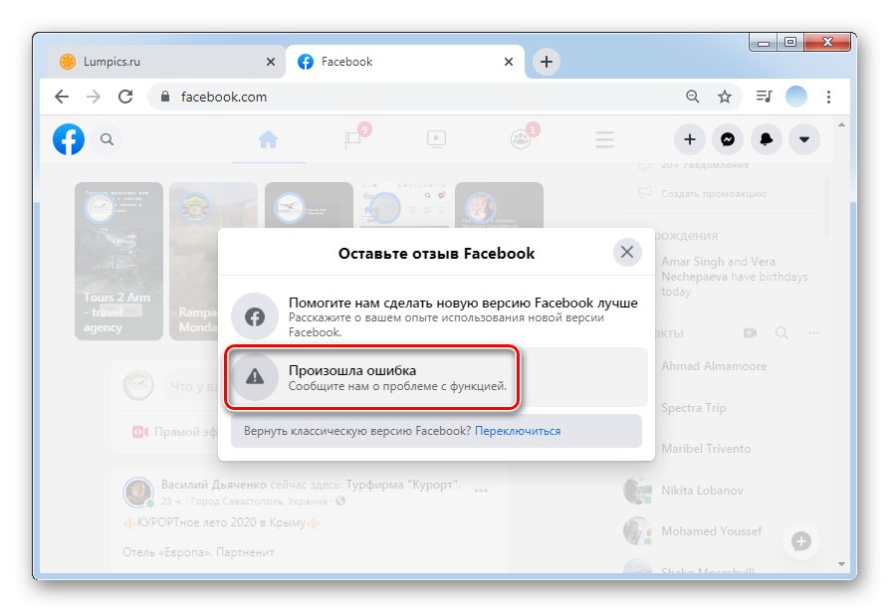This screenshot has height=613, width=890.
Task: Open contact Maribel Trivento
Action: point(706,449)
